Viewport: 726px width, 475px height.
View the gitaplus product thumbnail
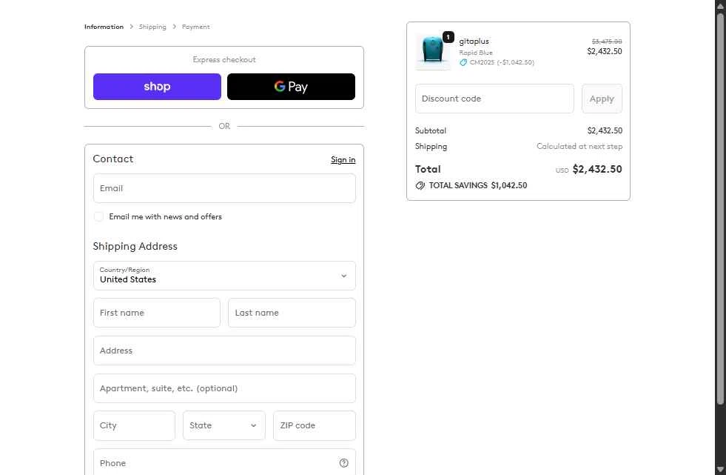pos(432,51)
